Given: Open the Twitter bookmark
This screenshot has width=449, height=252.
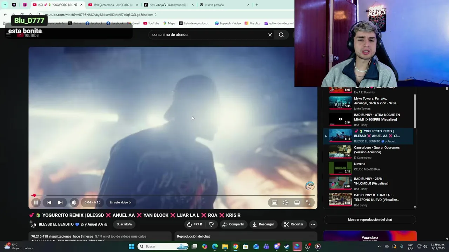Looking at the screenshot, I should (75, 23).
